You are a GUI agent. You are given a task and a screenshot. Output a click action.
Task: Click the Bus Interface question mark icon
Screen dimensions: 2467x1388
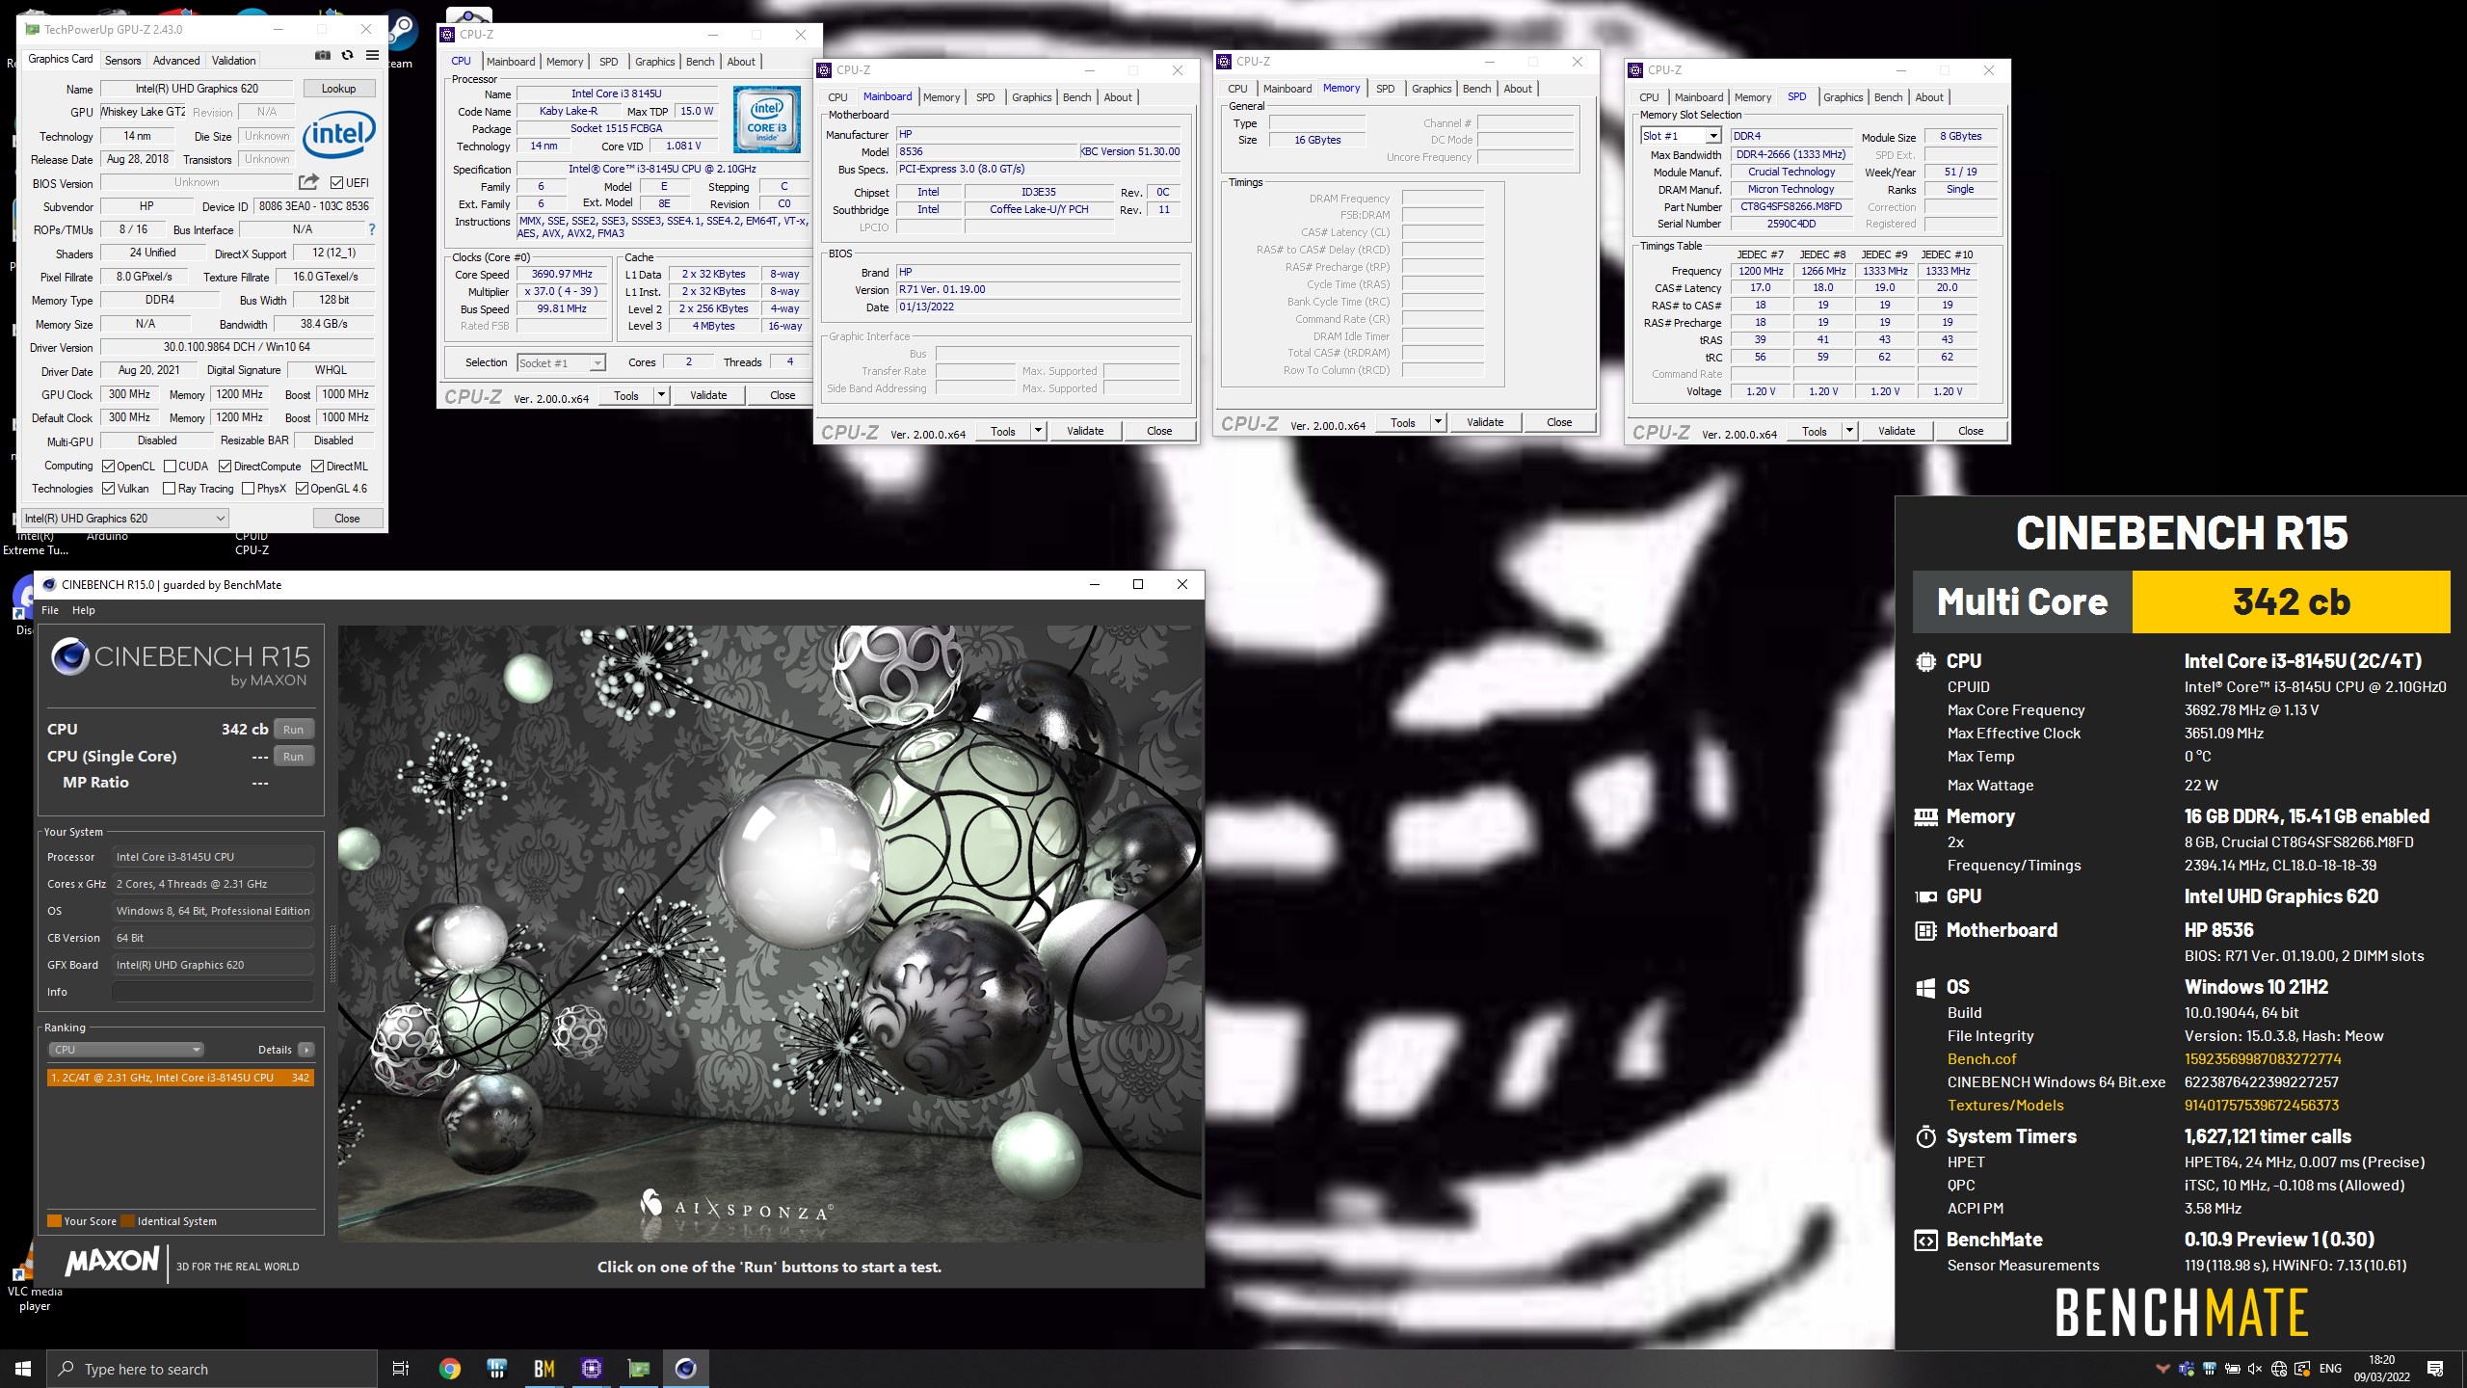pyautogui.click(x=371, y=229)
